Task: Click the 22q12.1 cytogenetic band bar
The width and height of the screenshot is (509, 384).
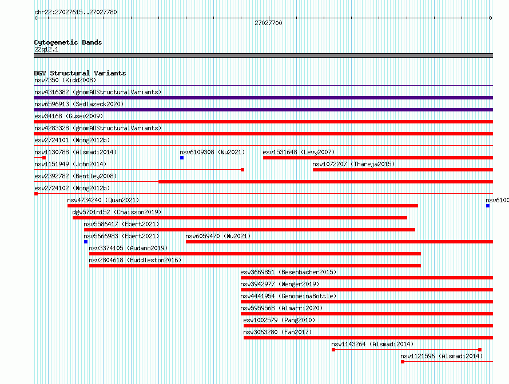Action: (263, 55)
